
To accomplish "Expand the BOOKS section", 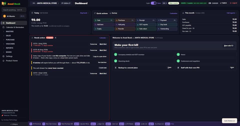I will tap(14, 52).
